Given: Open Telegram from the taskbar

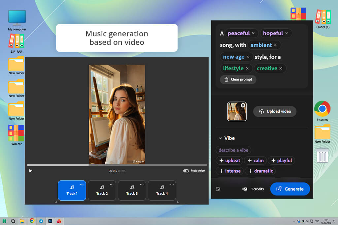Looking at the screenshot, I should [x=41, y=221].
